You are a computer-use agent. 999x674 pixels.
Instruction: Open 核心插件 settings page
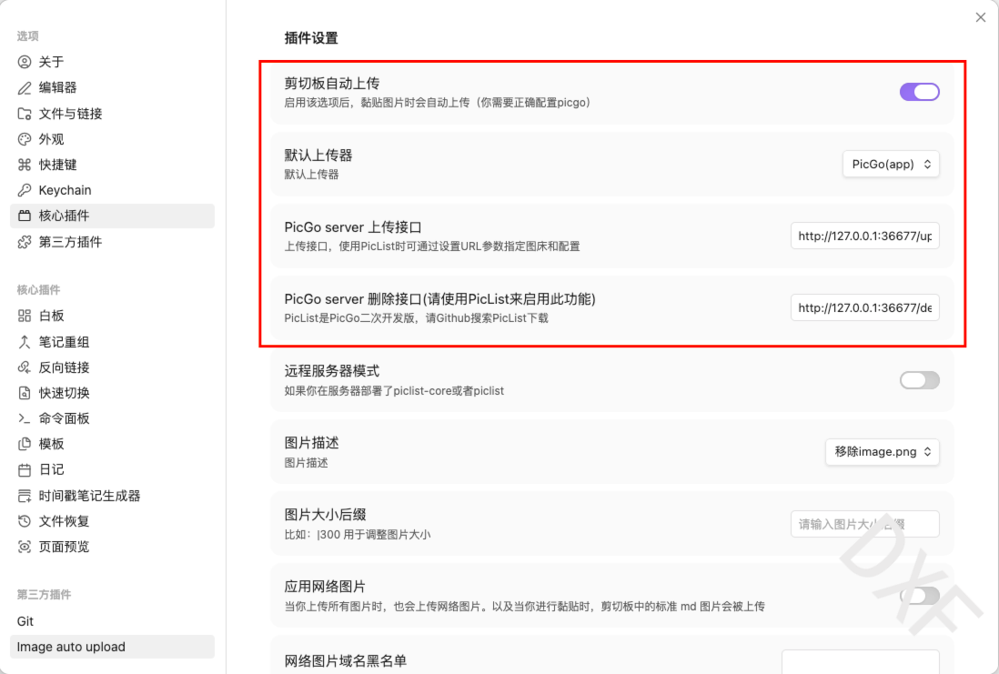tap(59, 215)
